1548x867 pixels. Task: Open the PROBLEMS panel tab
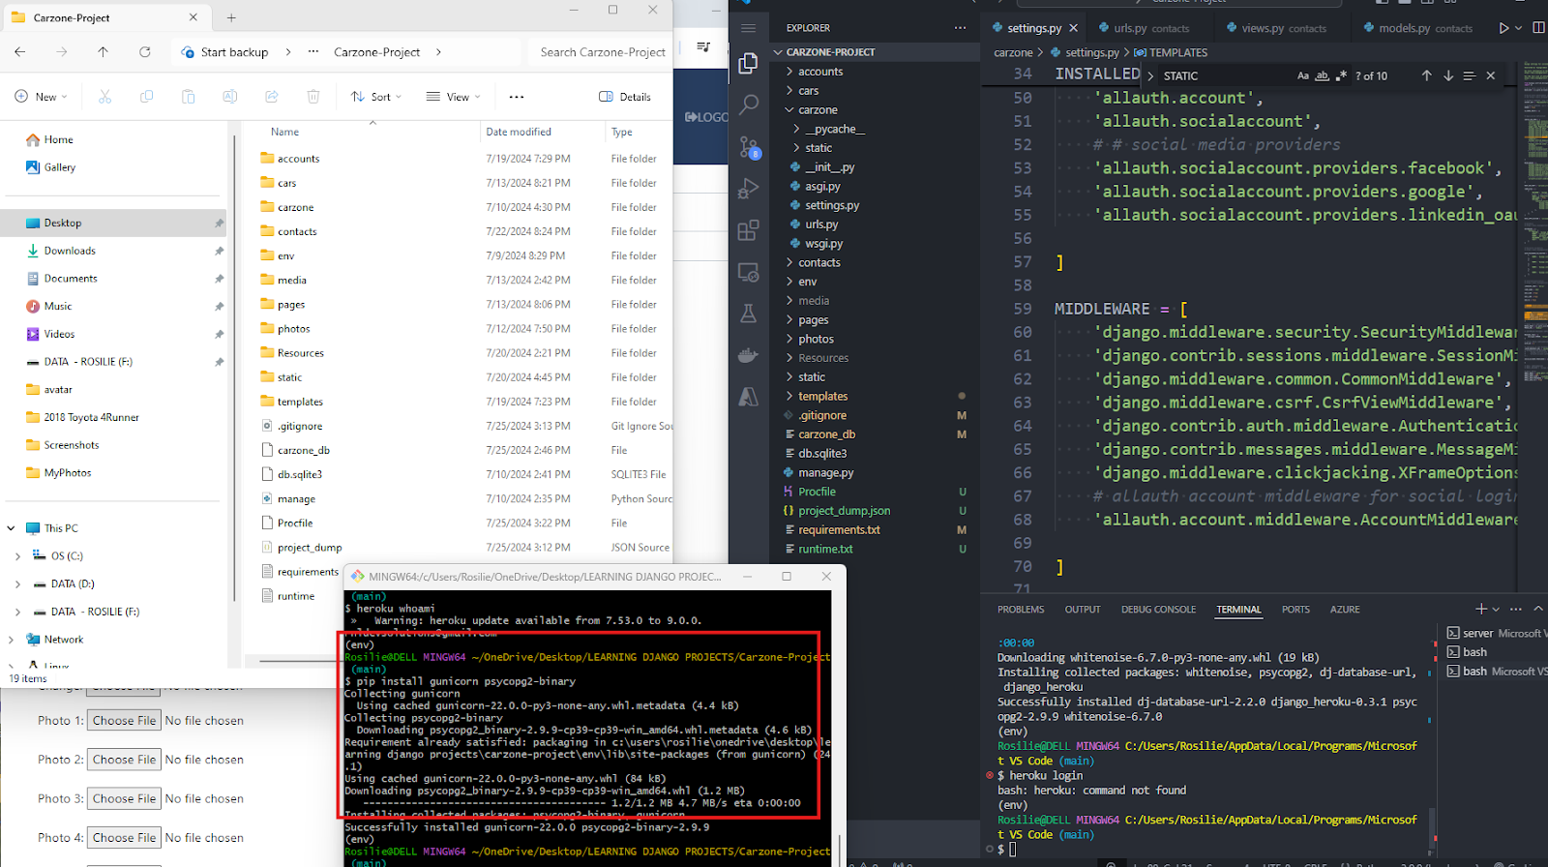1021,610
